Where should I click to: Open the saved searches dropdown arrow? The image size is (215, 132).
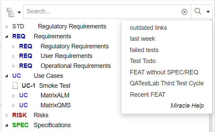[x=208, y=12]
